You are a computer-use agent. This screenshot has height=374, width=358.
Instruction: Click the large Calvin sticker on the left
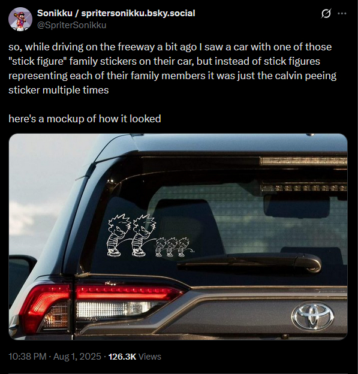(118, 236)
